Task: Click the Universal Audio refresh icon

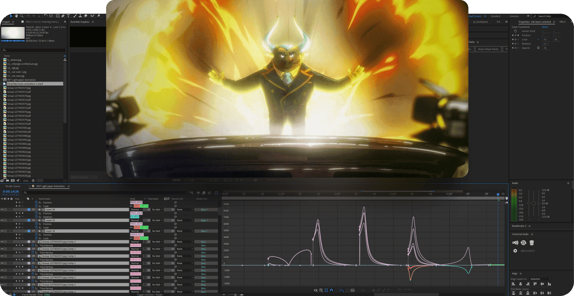Action: coord(523,243)
